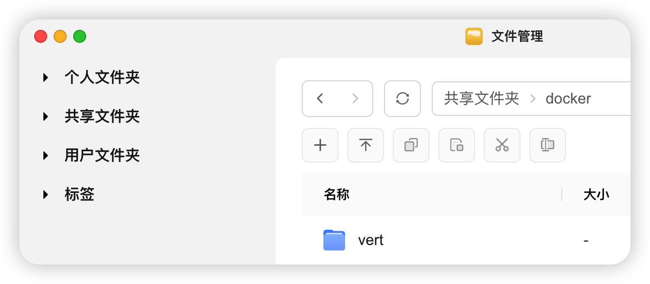
Task: Select 共享文件夹 in the sidebar
Action: [102, 117]
